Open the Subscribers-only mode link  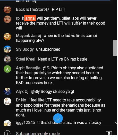tap(38, 133)
